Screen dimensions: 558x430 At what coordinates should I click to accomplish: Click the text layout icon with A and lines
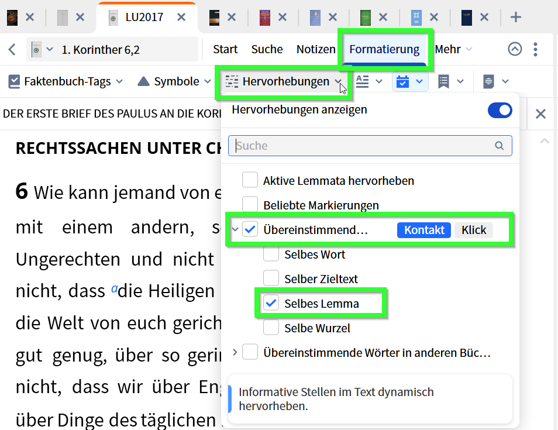[362, 81]
